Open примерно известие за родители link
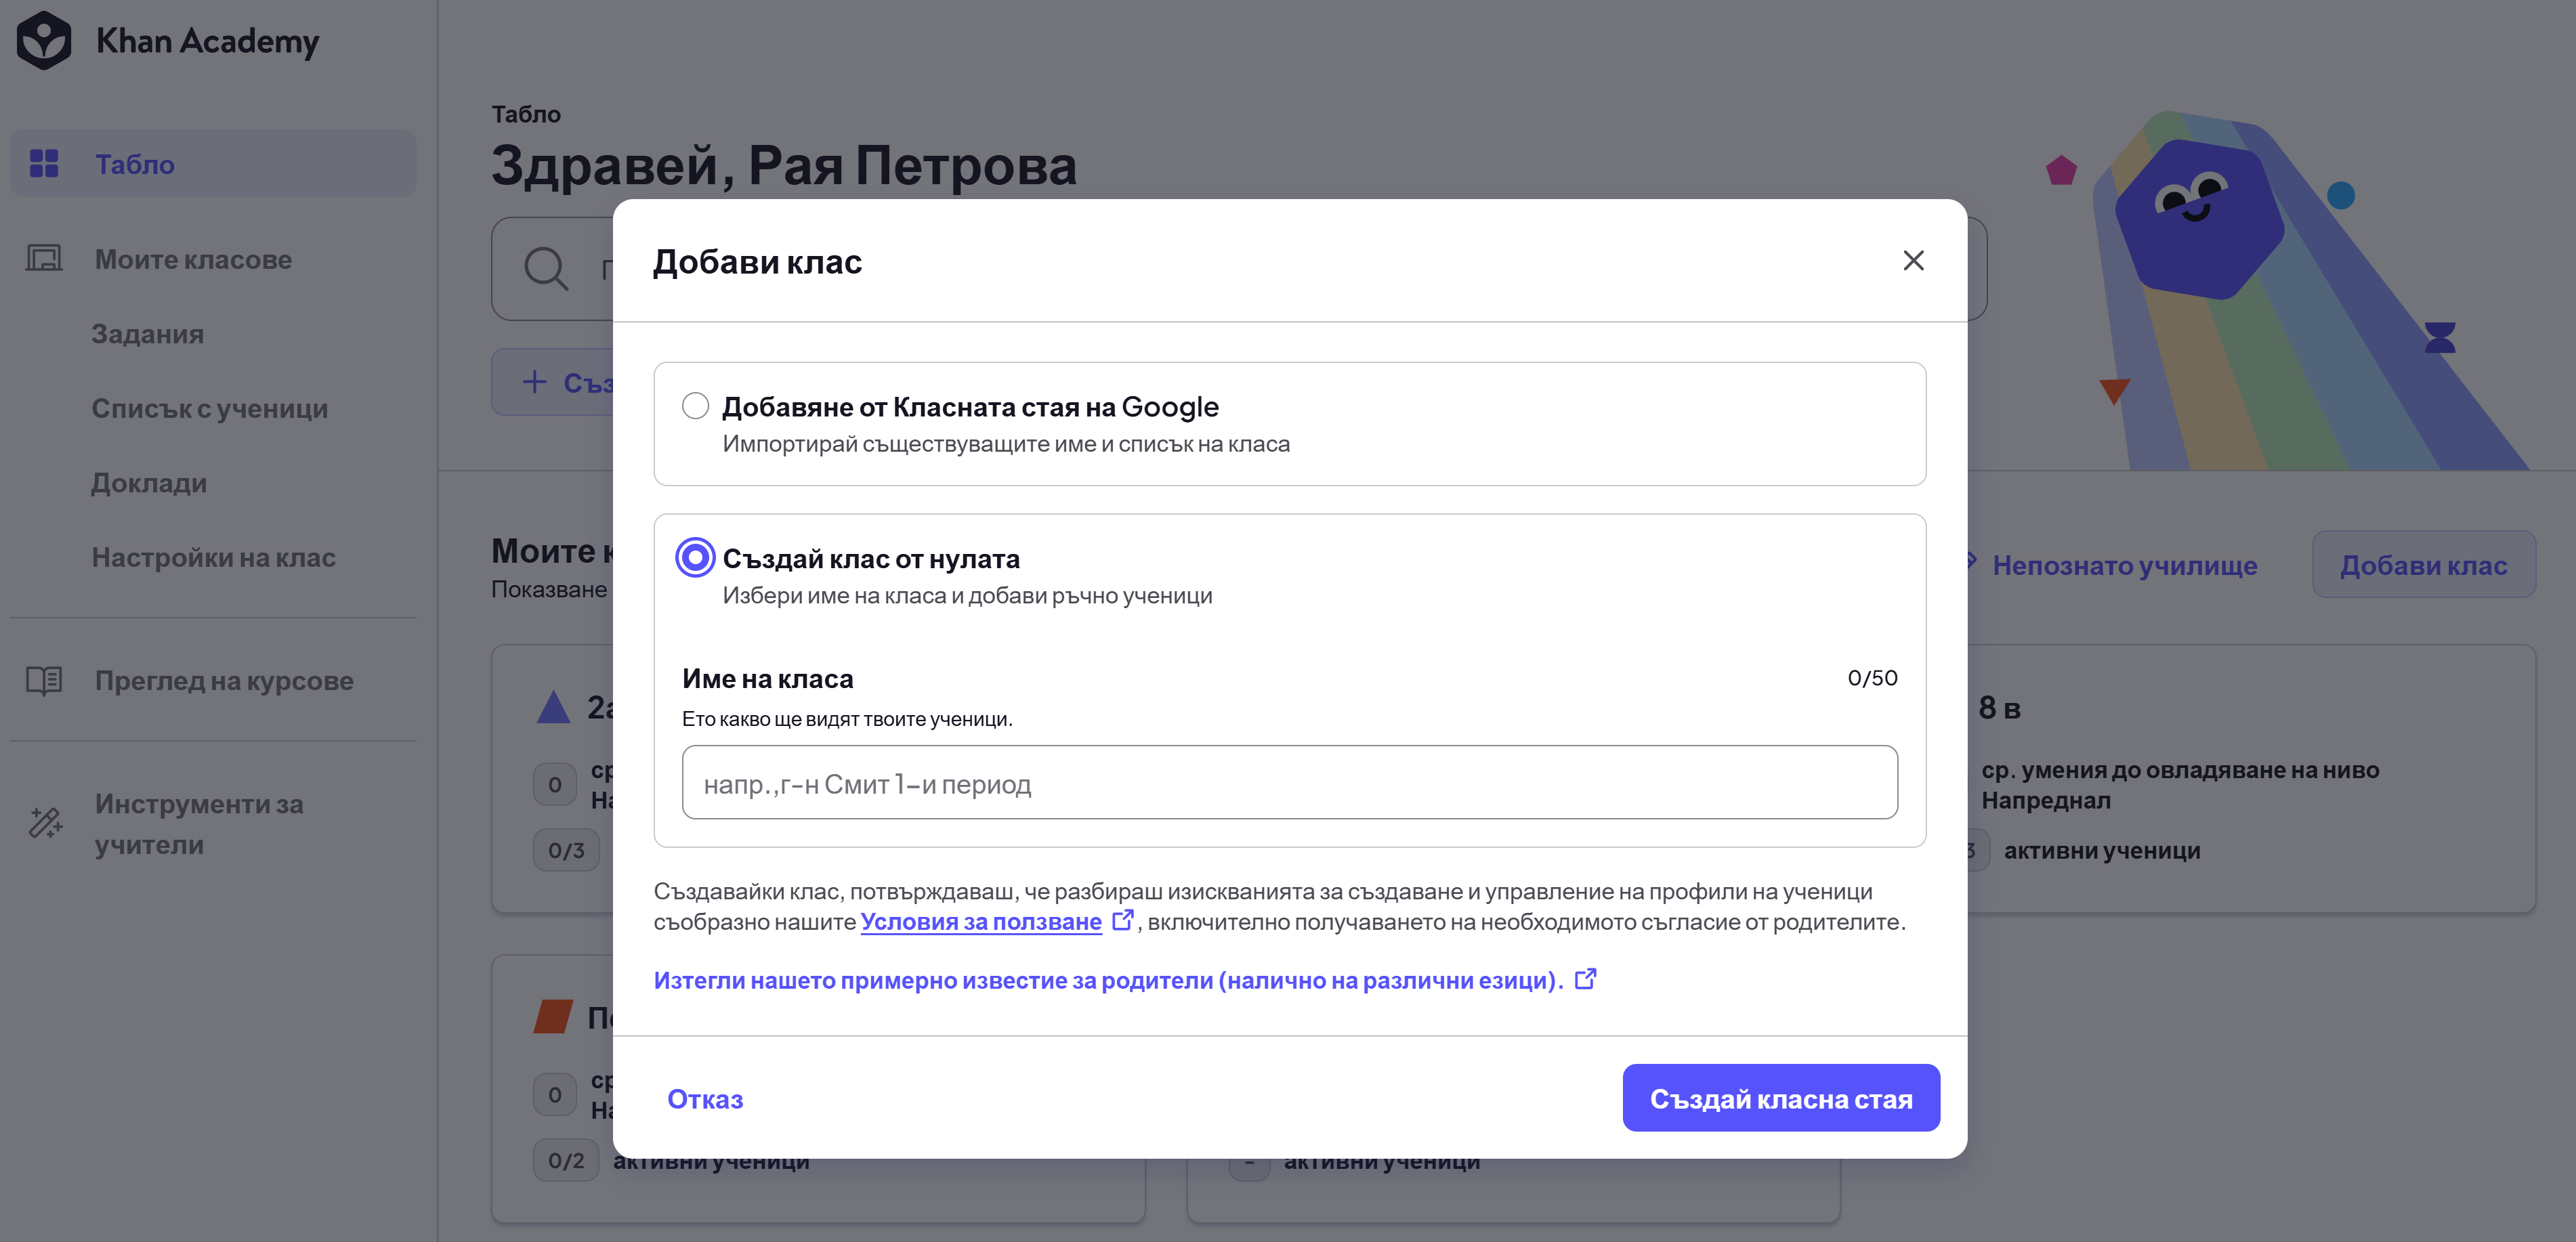 pos(1108,981)
